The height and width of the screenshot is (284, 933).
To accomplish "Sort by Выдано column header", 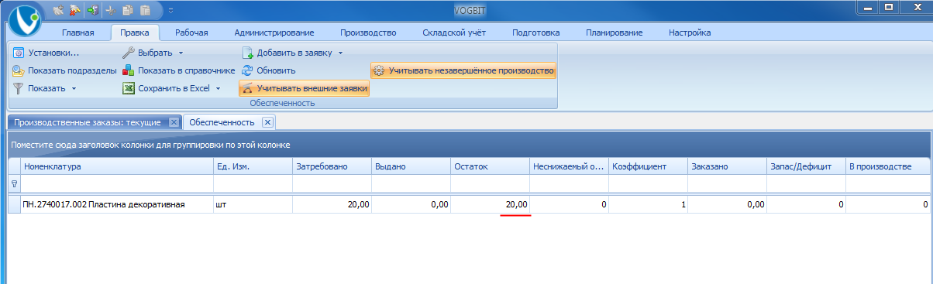I will (411, 166).
